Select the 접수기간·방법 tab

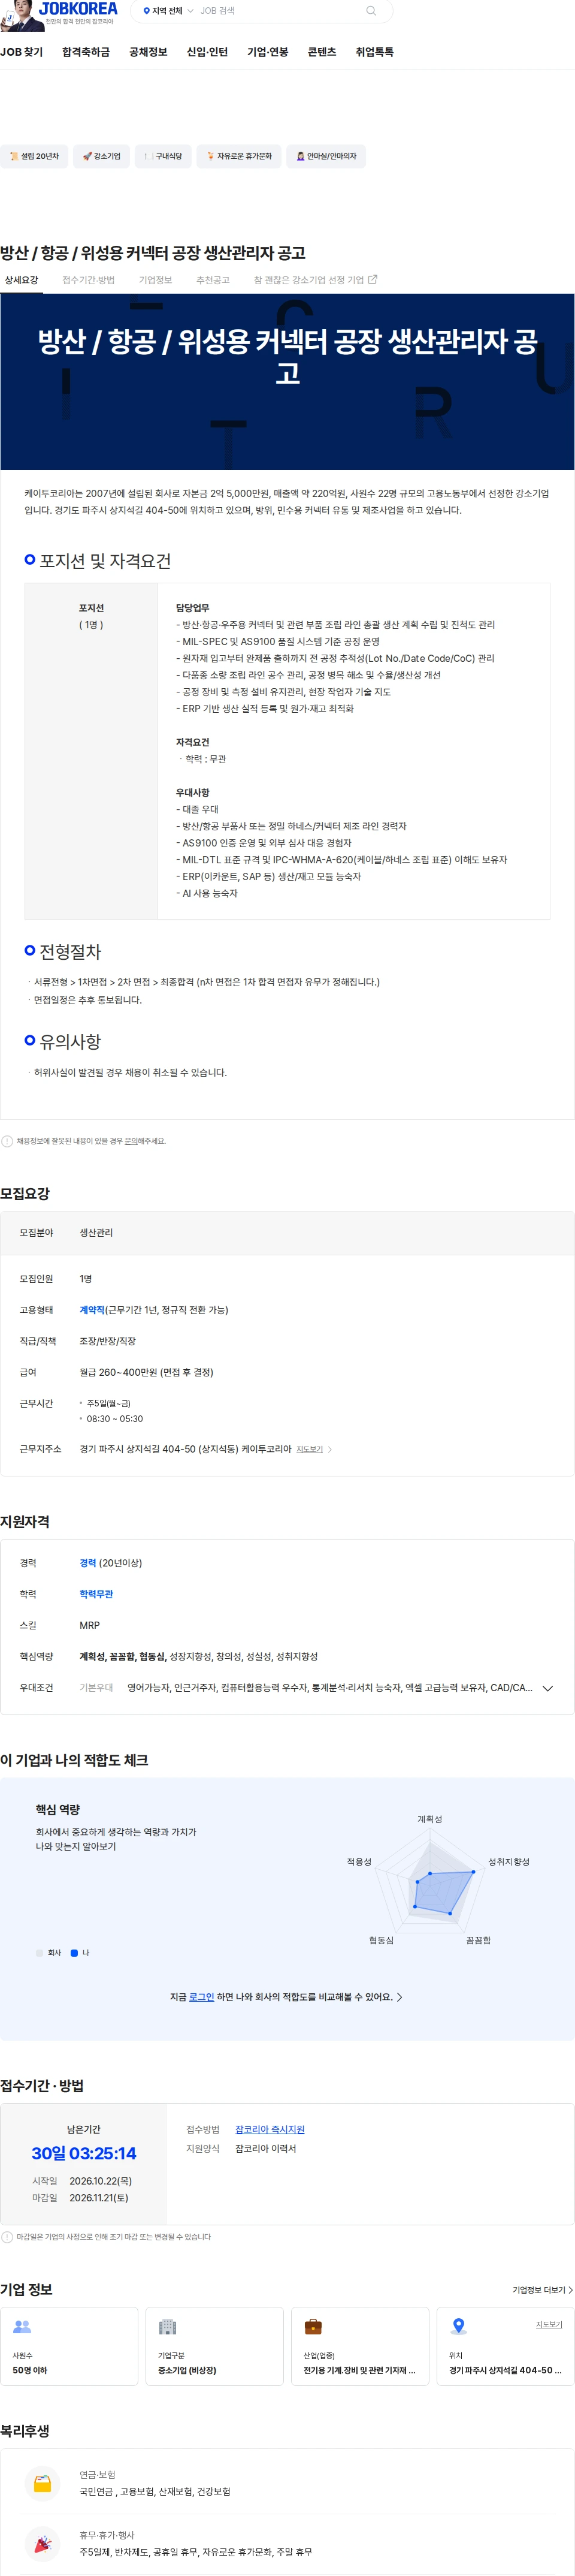(x=88, y=280)
